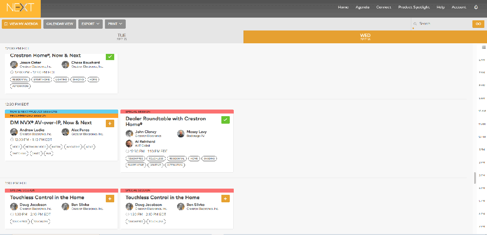487x235 pixels.
Task: Jump to 9 AM on time rail
Action: coord(482,98)
